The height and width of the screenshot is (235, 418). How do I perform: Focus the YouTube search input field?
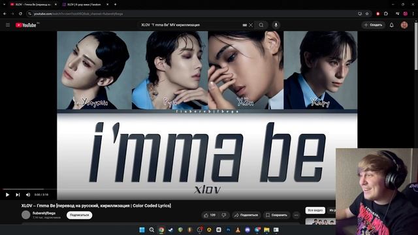pyautogui.click(x=191, y=25)
